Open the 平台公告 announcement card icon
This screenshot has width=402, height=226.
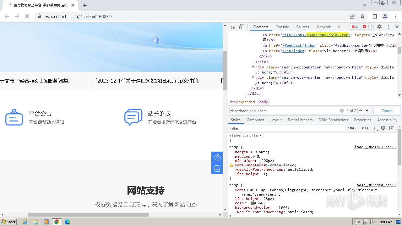click(x=14, y=117)
